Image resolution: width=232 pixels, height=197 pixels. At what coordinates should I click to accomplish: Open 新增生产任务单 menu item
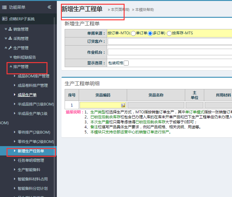tap(31, 151)
